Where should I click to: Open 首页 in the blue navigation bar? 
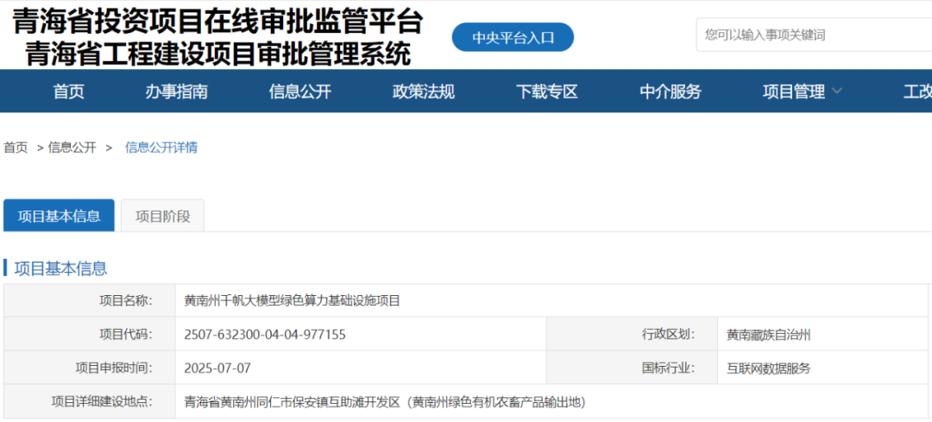pyautogui.click(x=69, y=91)
